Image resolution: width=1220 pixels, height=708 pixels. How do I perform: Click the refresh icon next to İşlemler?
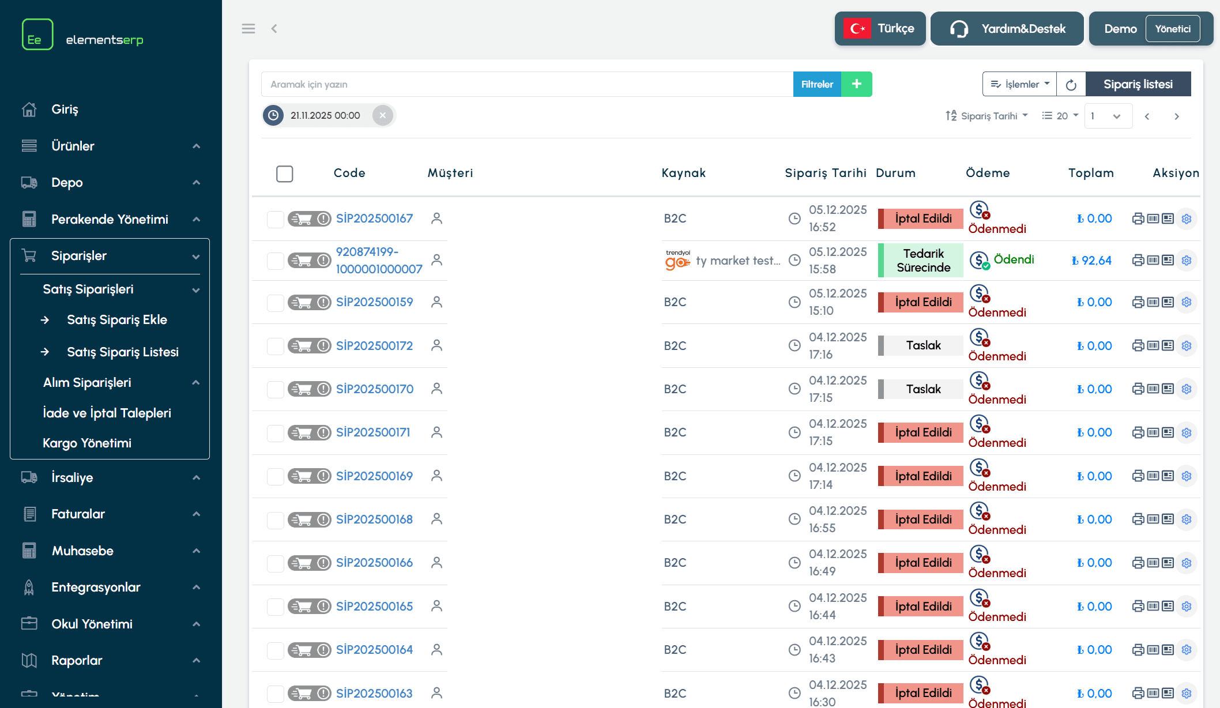point(1071,85)
